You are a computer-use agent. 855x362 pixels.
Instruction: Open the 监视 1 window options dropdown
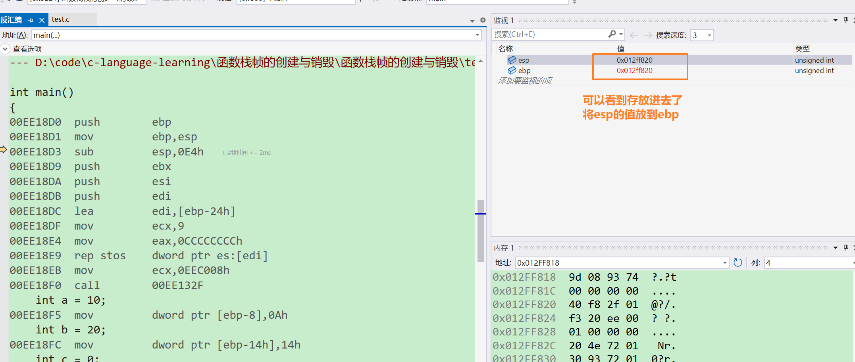point(835,20)
